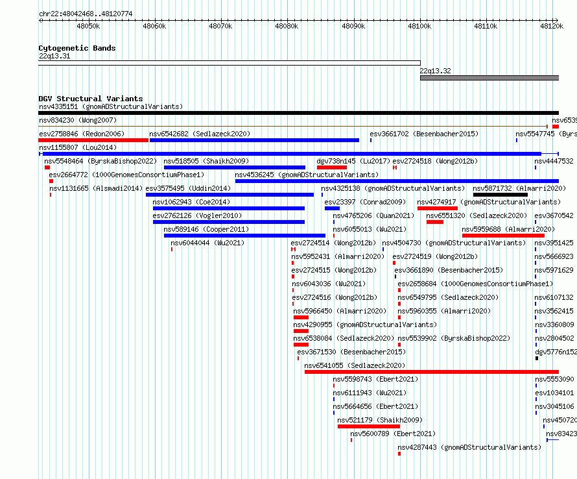
Task: Click the red esv2758846 (Redon2006) bar
Action: pos(93,140)
